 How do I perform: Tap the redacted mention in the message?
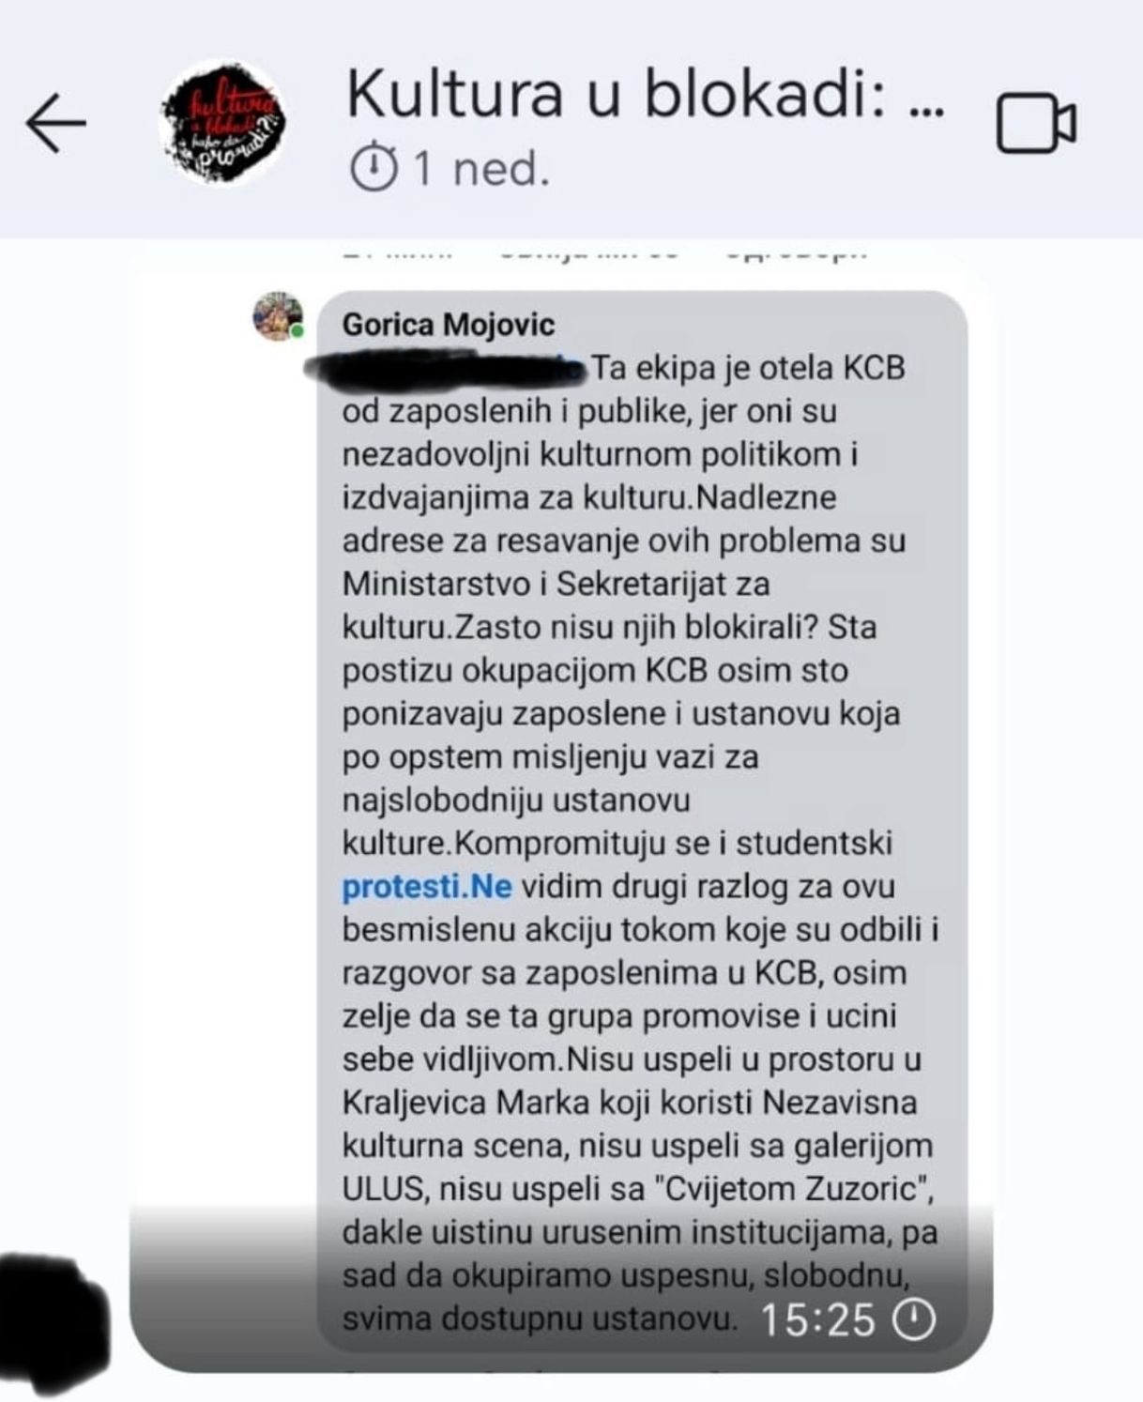click(x=447, y=367)
